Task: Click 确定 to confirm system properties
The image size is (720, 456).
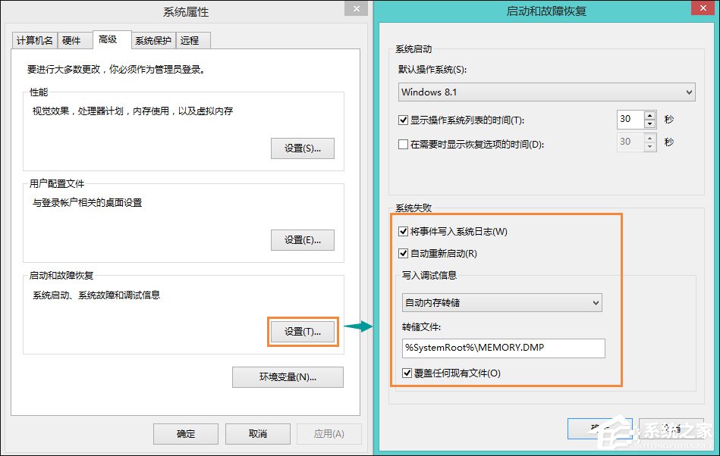Action: 185,434
